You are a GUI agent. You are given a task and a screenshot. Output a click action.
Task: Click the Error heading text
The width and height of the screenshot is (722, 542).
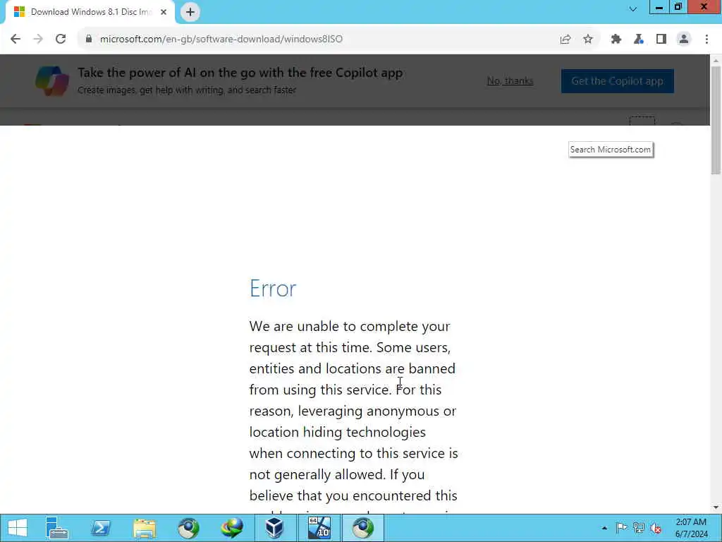click(273, 289)
